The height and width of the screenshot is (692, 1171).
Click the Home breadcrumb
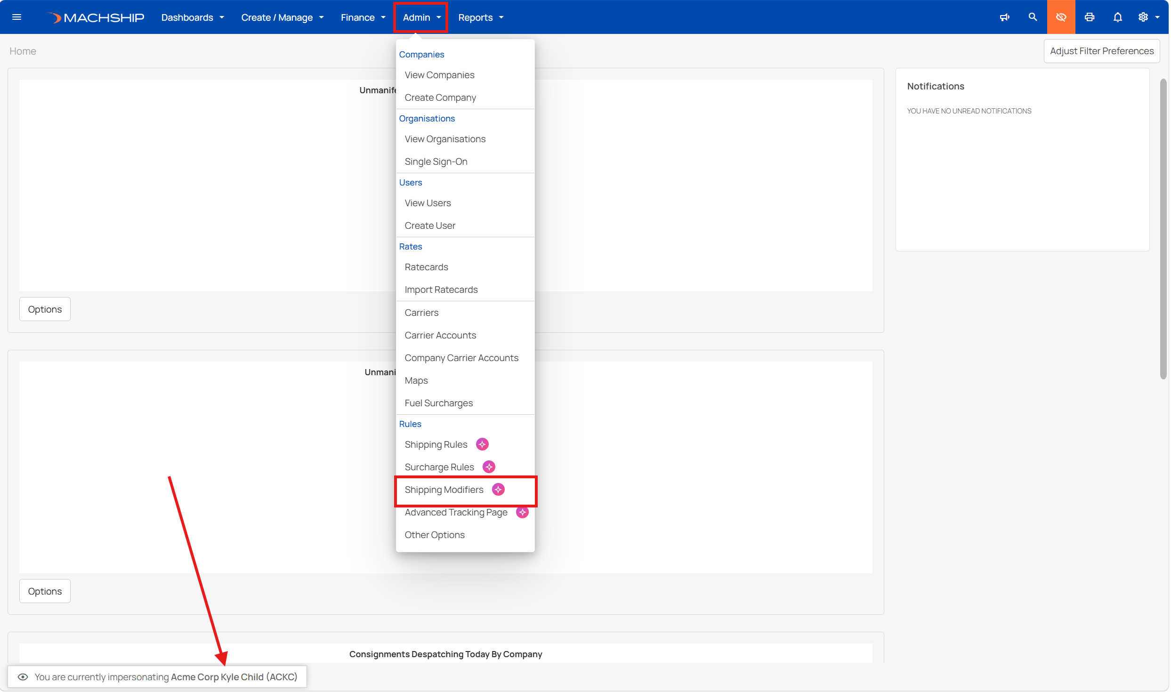pyautogui.click(x=23, y=51)
